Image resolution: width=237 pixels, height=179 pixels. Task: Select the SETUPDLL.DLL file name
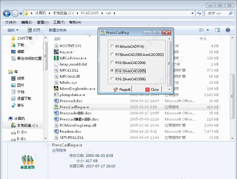click(71, 138)
